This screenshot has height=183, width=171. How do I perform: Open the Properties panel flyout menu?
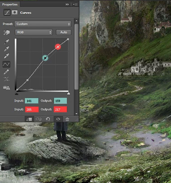[75, 4]
